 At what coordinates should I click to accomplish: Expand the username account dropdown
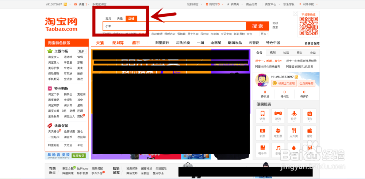click(70, 4)
